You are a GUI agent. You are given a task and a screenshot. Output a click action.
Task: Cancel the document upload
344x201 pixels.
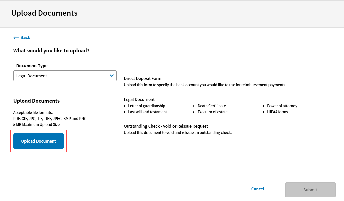(258, 189)
